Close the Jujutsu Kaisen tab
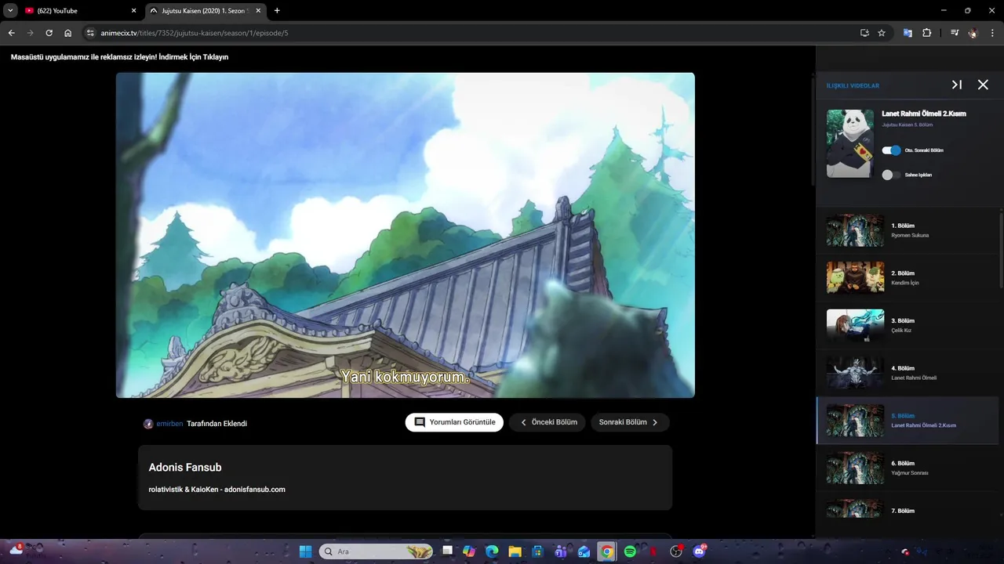Image resolution: width=1004 pixels, height=564 pixels. [x=258, y=11]
